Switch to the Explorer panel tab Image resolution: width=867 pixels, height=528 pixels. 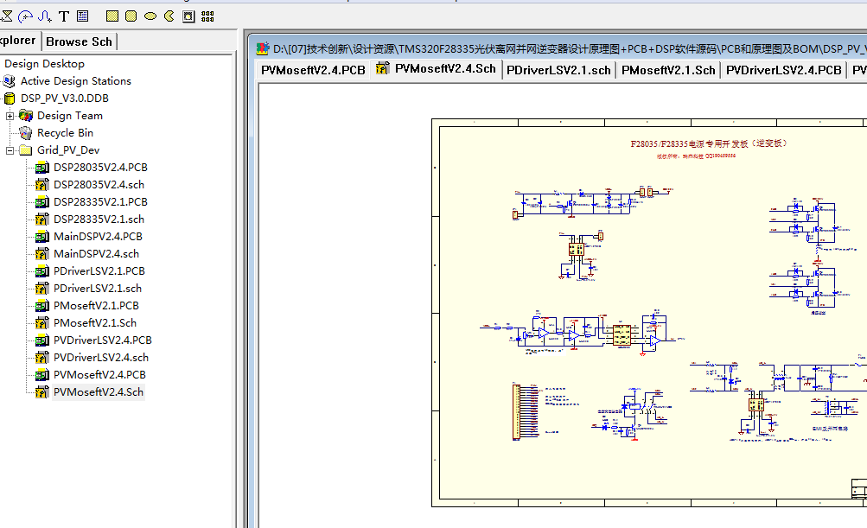coord(19,41)
